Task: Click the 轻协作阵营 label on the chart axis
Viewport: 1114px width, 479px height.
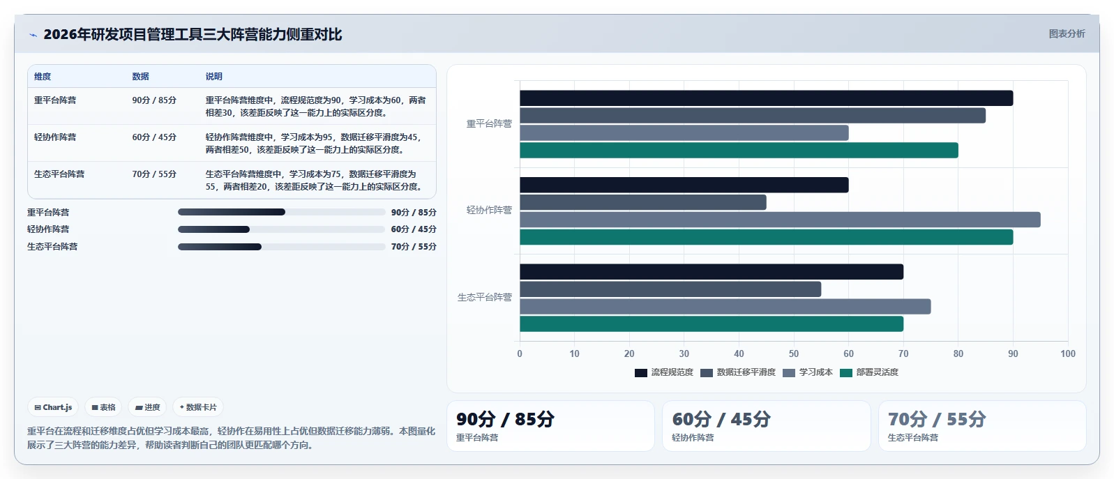Action: coord(489,211)
